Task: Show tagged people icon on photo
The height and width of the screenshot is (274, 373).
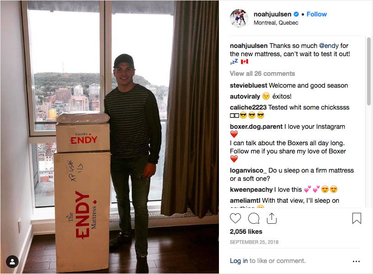Action: tap(12, 262)
